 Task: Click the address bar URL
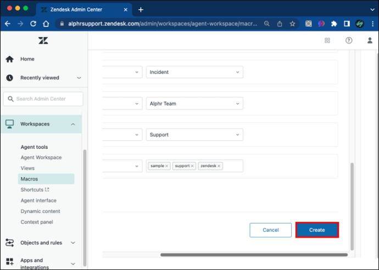(x=163, y=24)
